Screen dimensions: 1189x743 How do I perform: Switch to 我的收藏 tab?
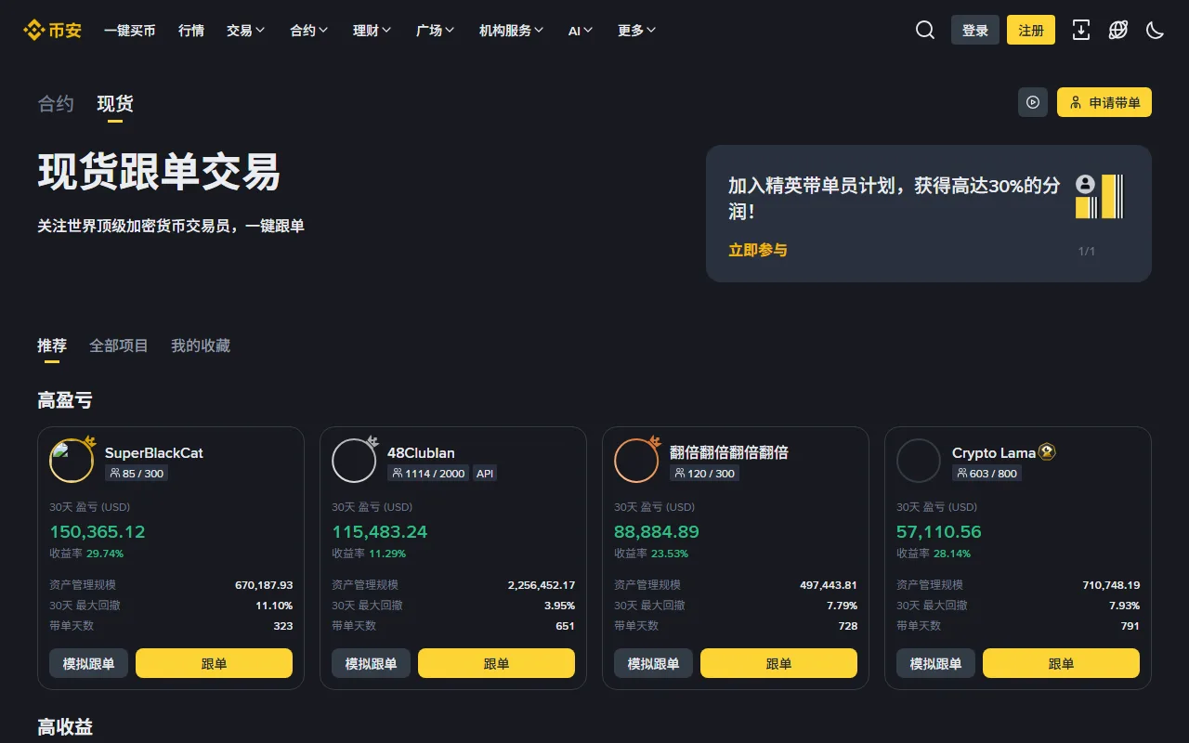coord(201,345)
